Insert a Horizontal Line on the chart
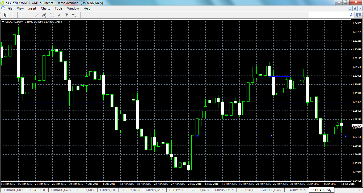 pyautogui.click(x=29, y=15)
